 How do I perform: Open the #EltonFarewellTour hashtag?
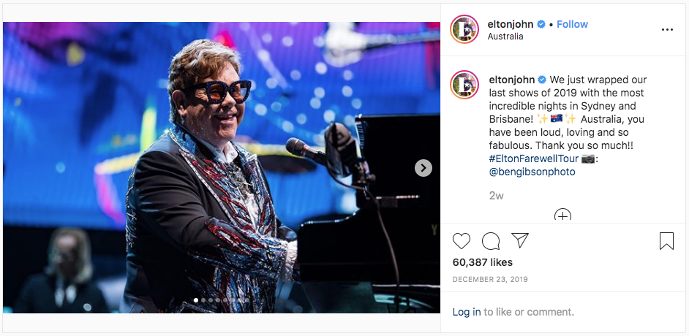coord(532,159)
